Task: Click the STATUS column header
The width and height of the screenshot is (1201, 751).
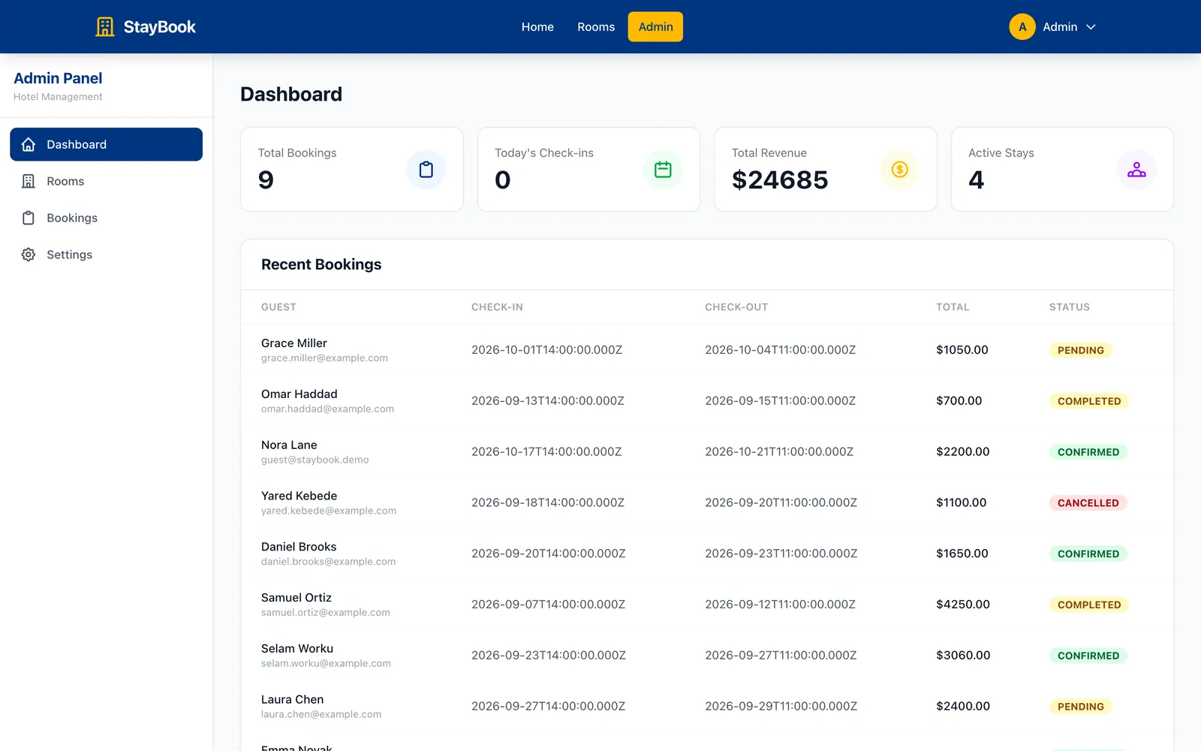Action: click(1070, 307)
